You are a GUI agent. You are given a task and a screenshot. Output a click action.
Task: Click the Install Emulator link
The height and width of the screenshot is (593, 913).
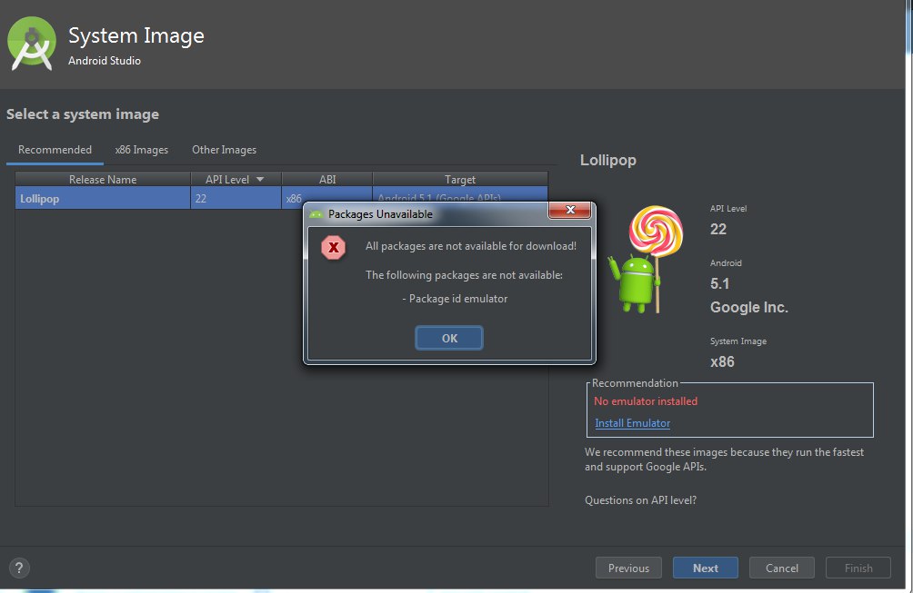click(632, 423)
